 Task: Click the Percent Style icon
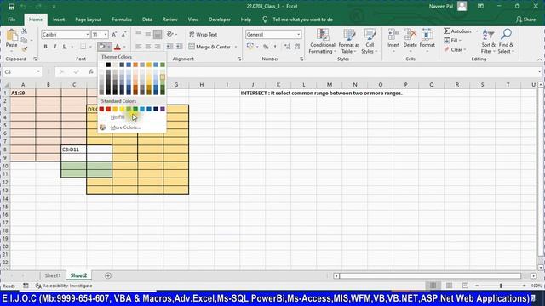[266, 47]
